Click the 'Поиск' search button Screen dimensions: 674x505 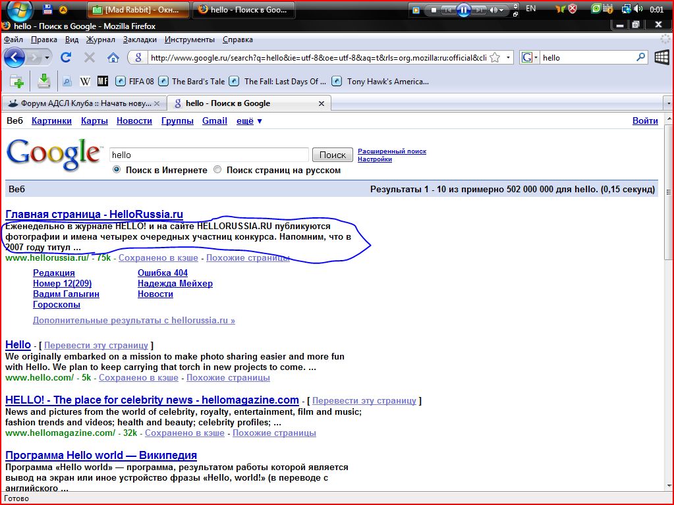click(x=332, y=155)
